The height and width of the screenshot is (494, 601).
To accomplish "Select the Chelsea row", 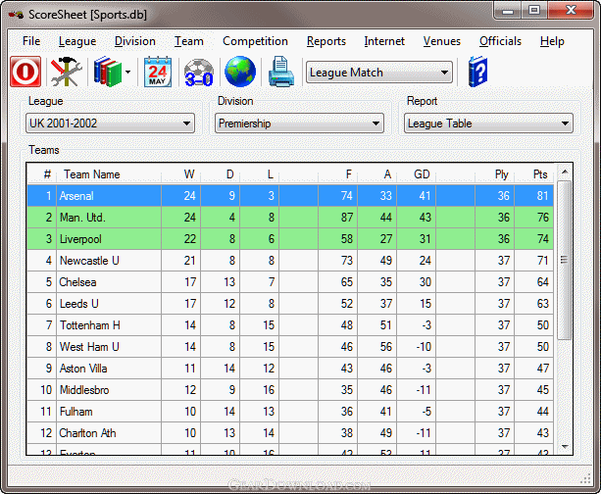I will pyautogui.click(x=290, y=282).
